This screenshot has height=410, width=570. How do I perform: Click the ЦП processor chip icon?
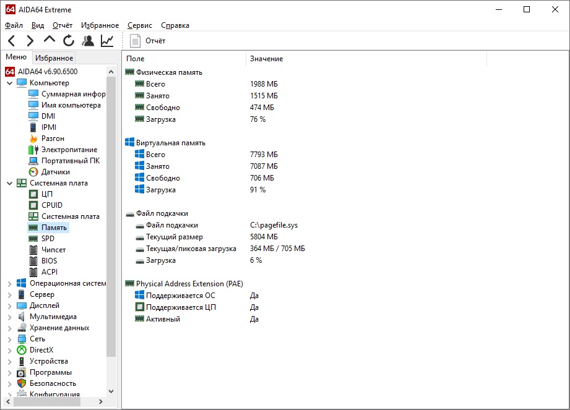point(33,194)
